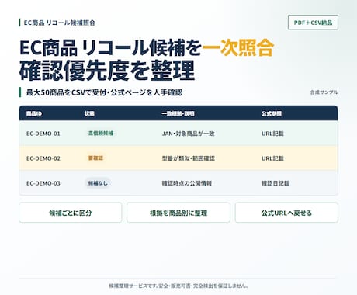Click the 確認優先度を整理 headline line

click(x=107, y=70)
